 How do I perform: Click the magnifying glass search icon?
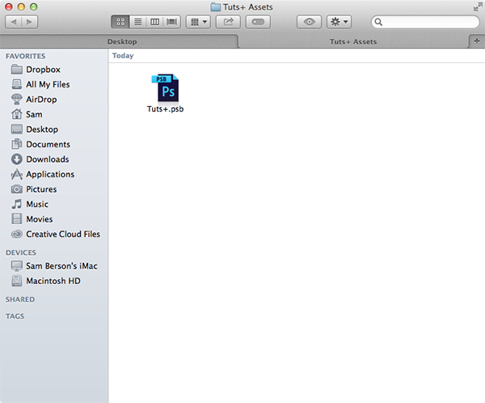pos(378,22)
